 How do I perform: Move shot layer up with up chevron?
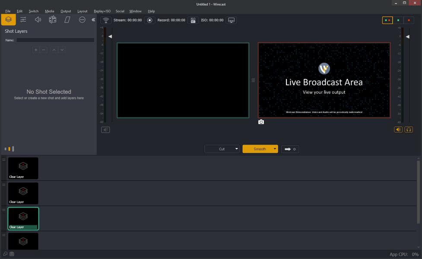coord(54,50)
